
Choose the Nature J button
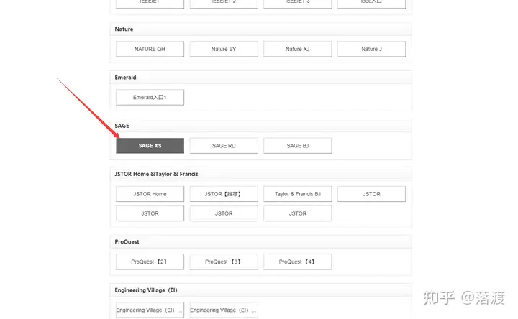(x=372, y=49)
